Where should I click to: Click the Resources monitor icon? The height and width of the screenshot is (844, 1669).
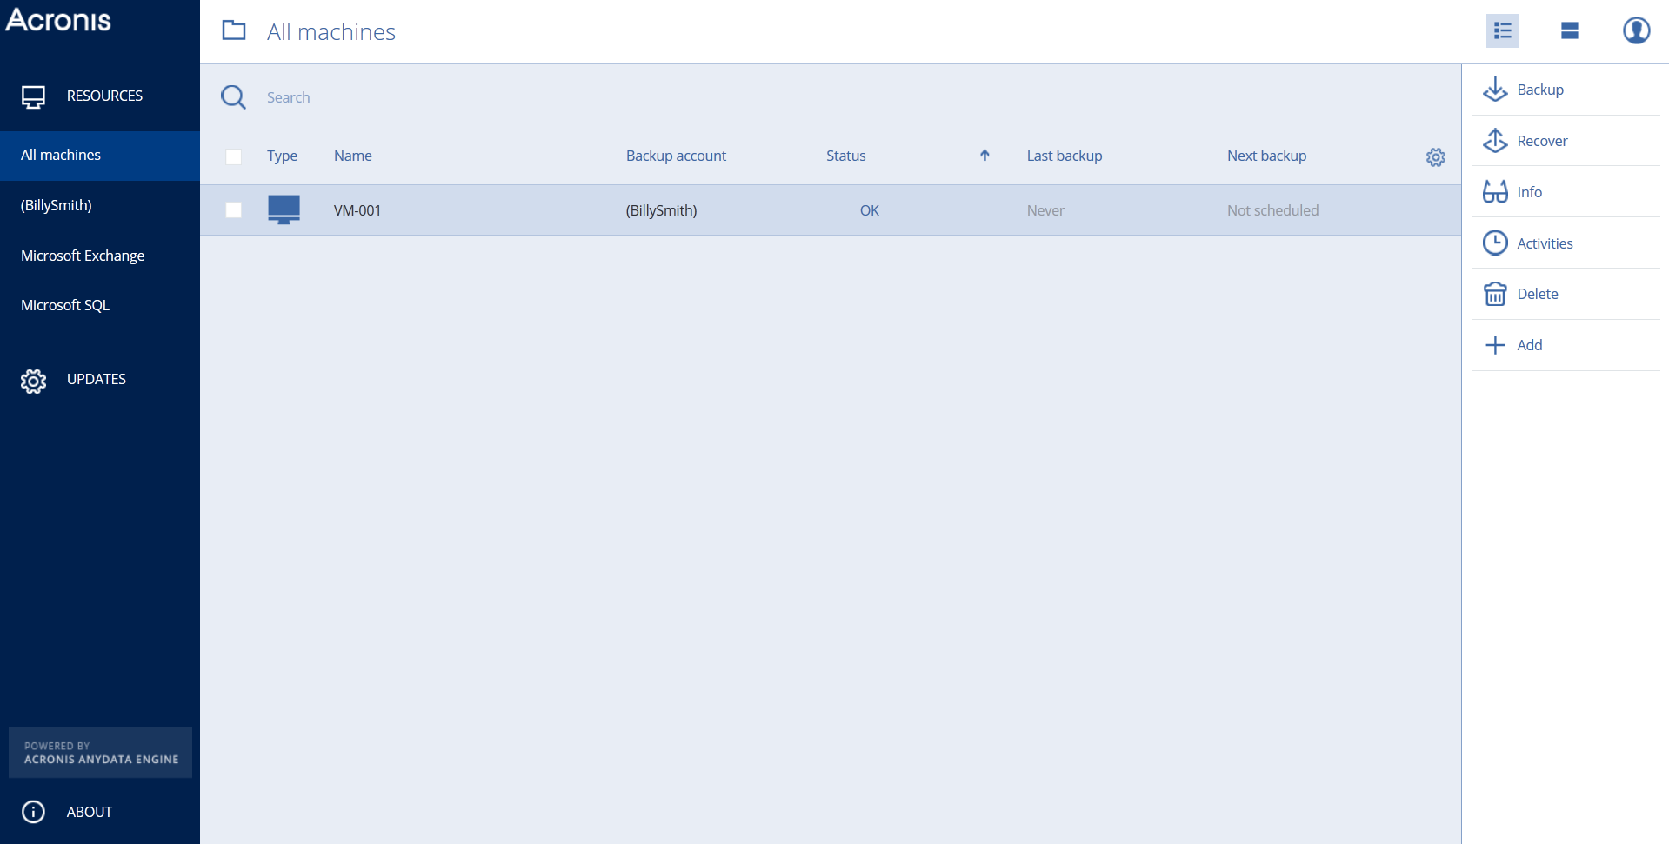pyautogui.click(x=33, y=96)
